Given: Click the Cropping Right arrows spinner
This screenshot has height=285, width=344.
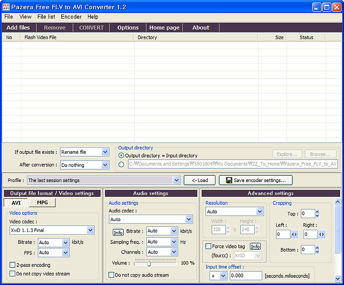Looking at the screenshot, I should tap(322, 234).
